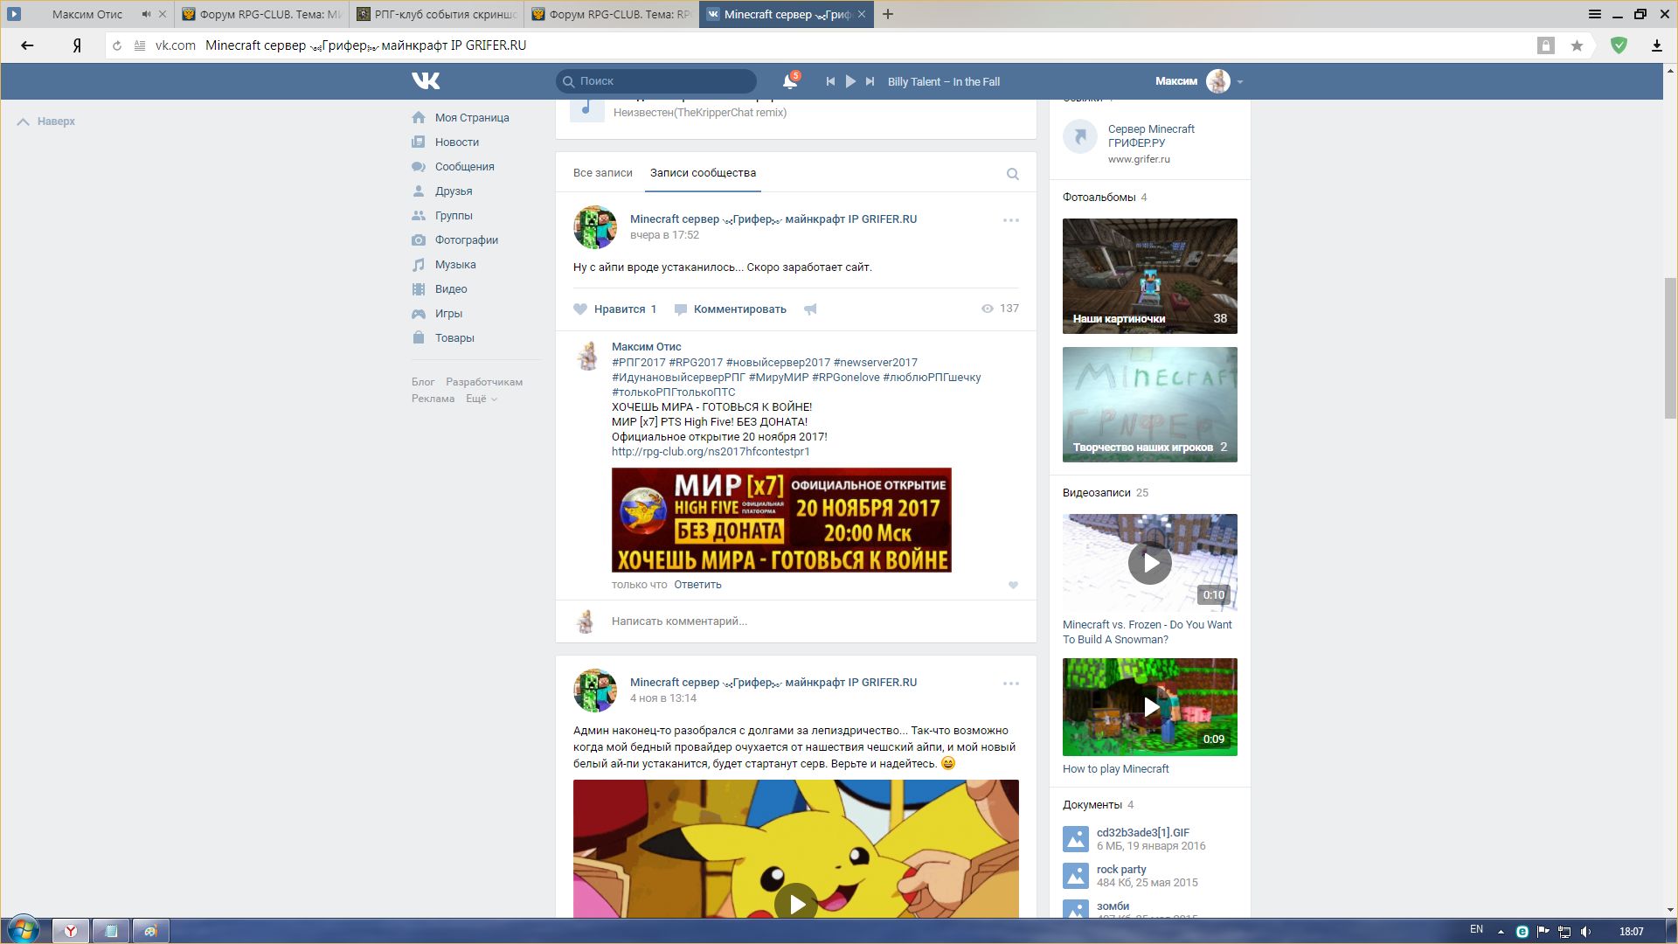Mute the Максим Отис tab audio
1678x944 pixels.
(x=146, y=14)
